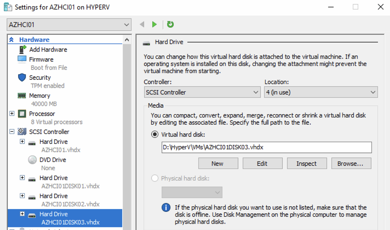This screenshot has width=390, height=230.
Task: Select the AZHCI01DISK02.vhdx Hard Drive item
Action: click(x=54, y=196)
